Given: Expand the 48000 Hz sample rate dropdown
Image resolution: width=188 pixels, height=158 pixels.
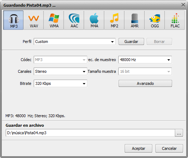Looking at the screenshot, I should [145, 60].
